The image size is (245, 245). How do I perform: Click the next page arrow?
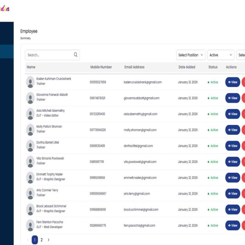[48, 240]
